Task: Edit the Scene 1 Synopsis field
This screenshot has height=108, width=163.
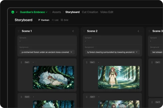Action: coord(47,40)
